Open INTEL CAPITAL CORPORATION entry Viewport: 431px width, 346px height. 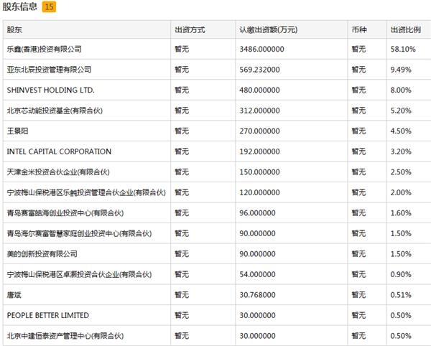click(59, 151)
